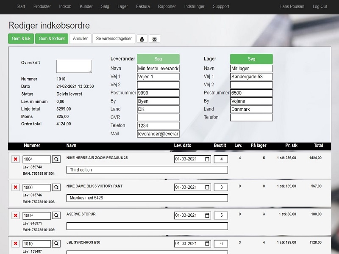Search product for line number 1004

[56, 159]
